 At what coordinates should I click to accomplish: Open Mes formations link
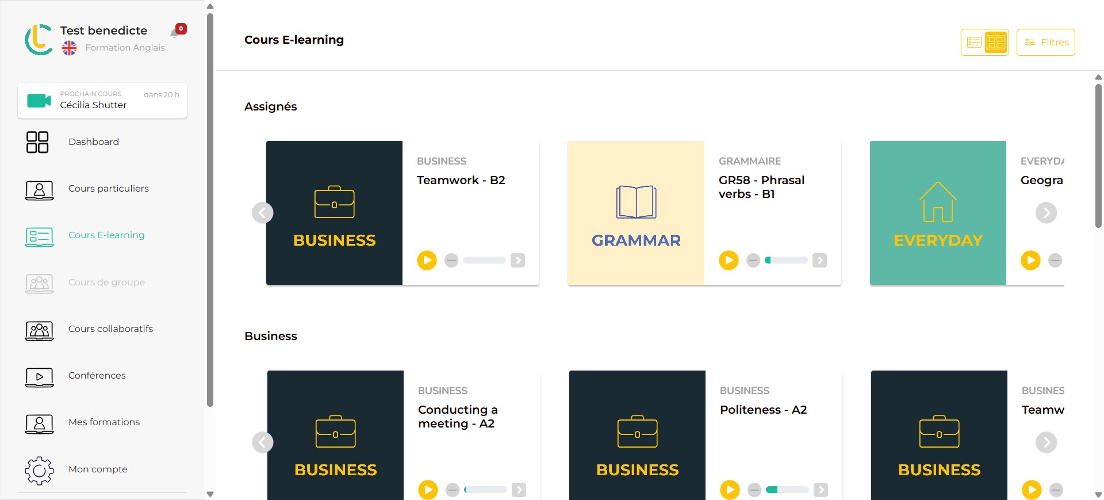pyautogui.click(x=104, y=422)
